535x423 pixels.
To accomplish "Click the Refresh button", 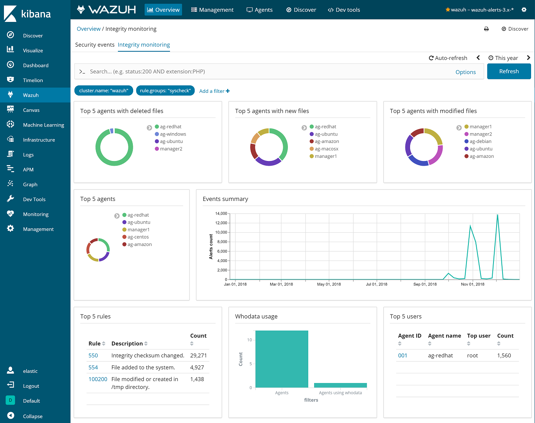I will coord(509,71).
